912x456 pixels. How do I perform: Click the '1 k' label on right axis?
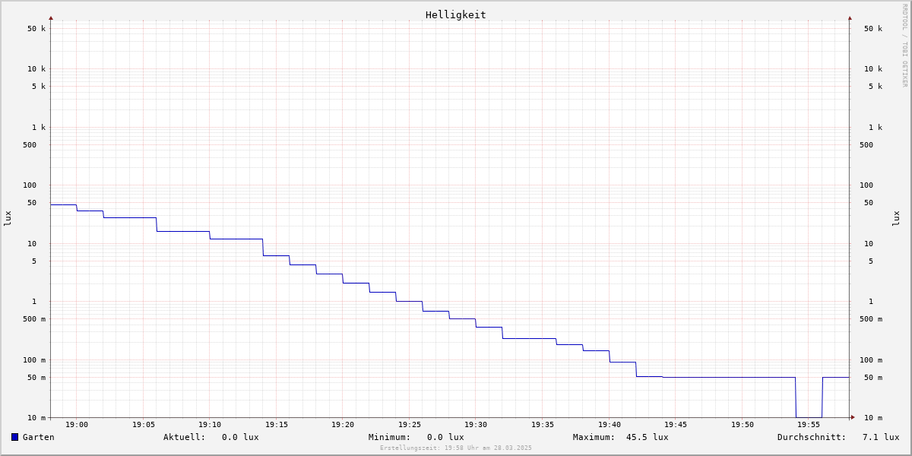click(x=876, y=128)
